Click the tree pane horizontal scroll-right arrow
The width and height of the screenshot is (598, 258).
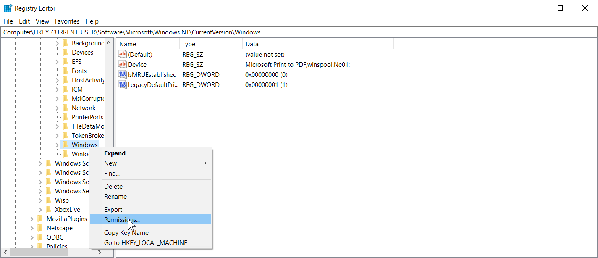click(x=100, y=253)
